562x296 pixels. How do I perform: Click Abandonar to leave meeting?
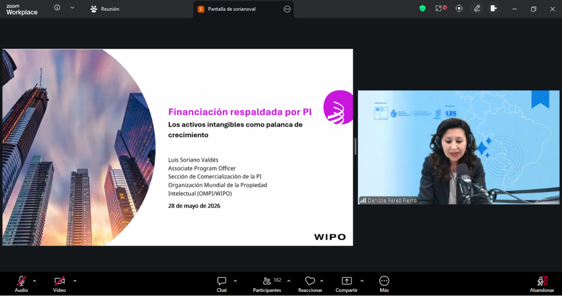click(x=542, y=285)
